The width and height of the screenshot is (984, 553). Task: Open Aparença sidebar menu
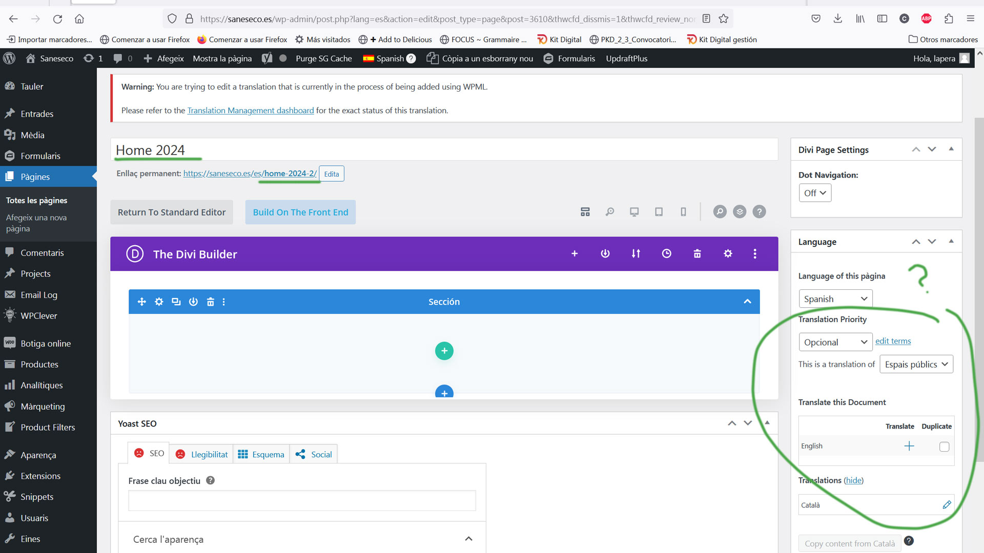pyautogui.click(x=48, y=455)
